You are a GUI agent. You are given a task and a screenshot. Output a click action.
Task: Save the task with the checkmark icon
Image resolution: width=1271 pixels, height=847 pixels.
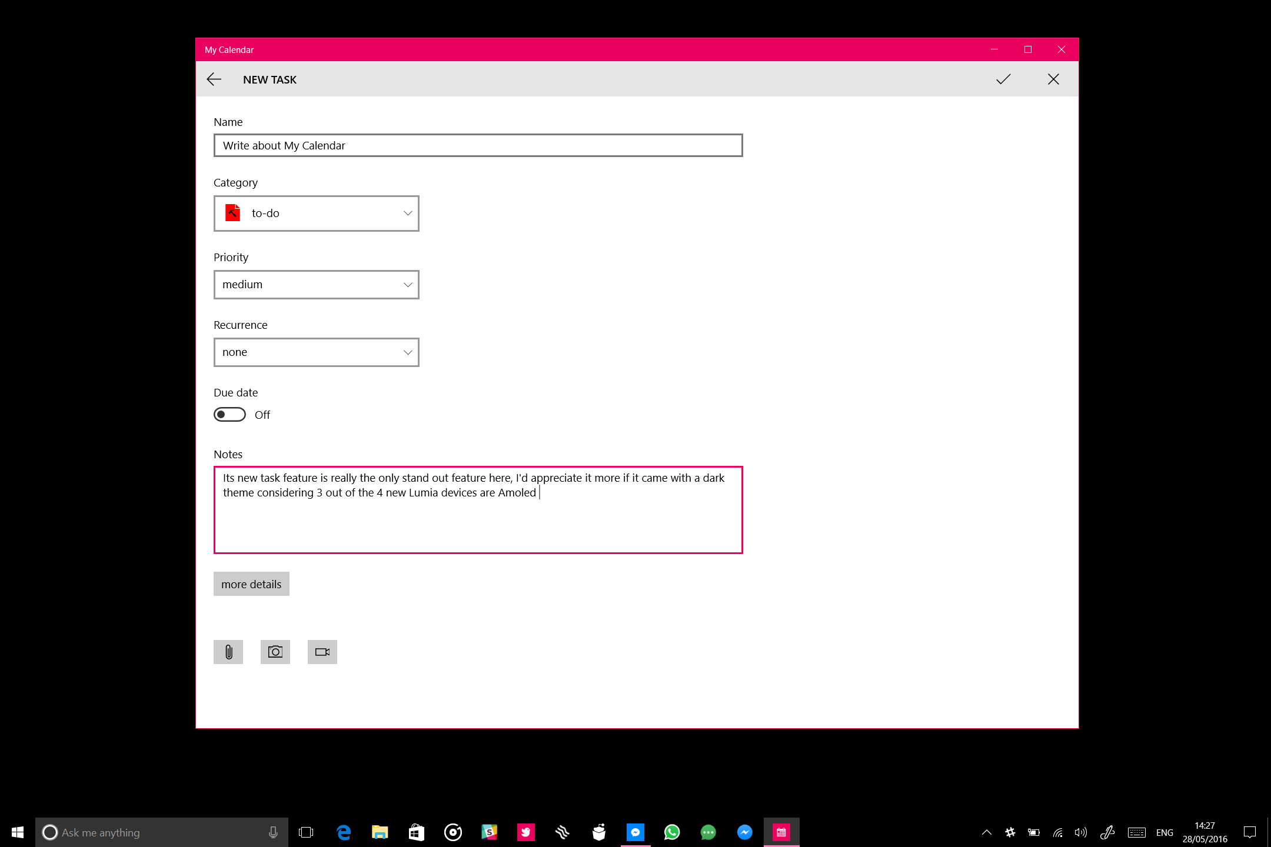(1003, 79)
